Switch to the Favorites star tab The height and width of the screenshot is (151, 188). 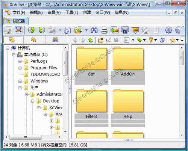pyautogui.click(x=33, y=40)
